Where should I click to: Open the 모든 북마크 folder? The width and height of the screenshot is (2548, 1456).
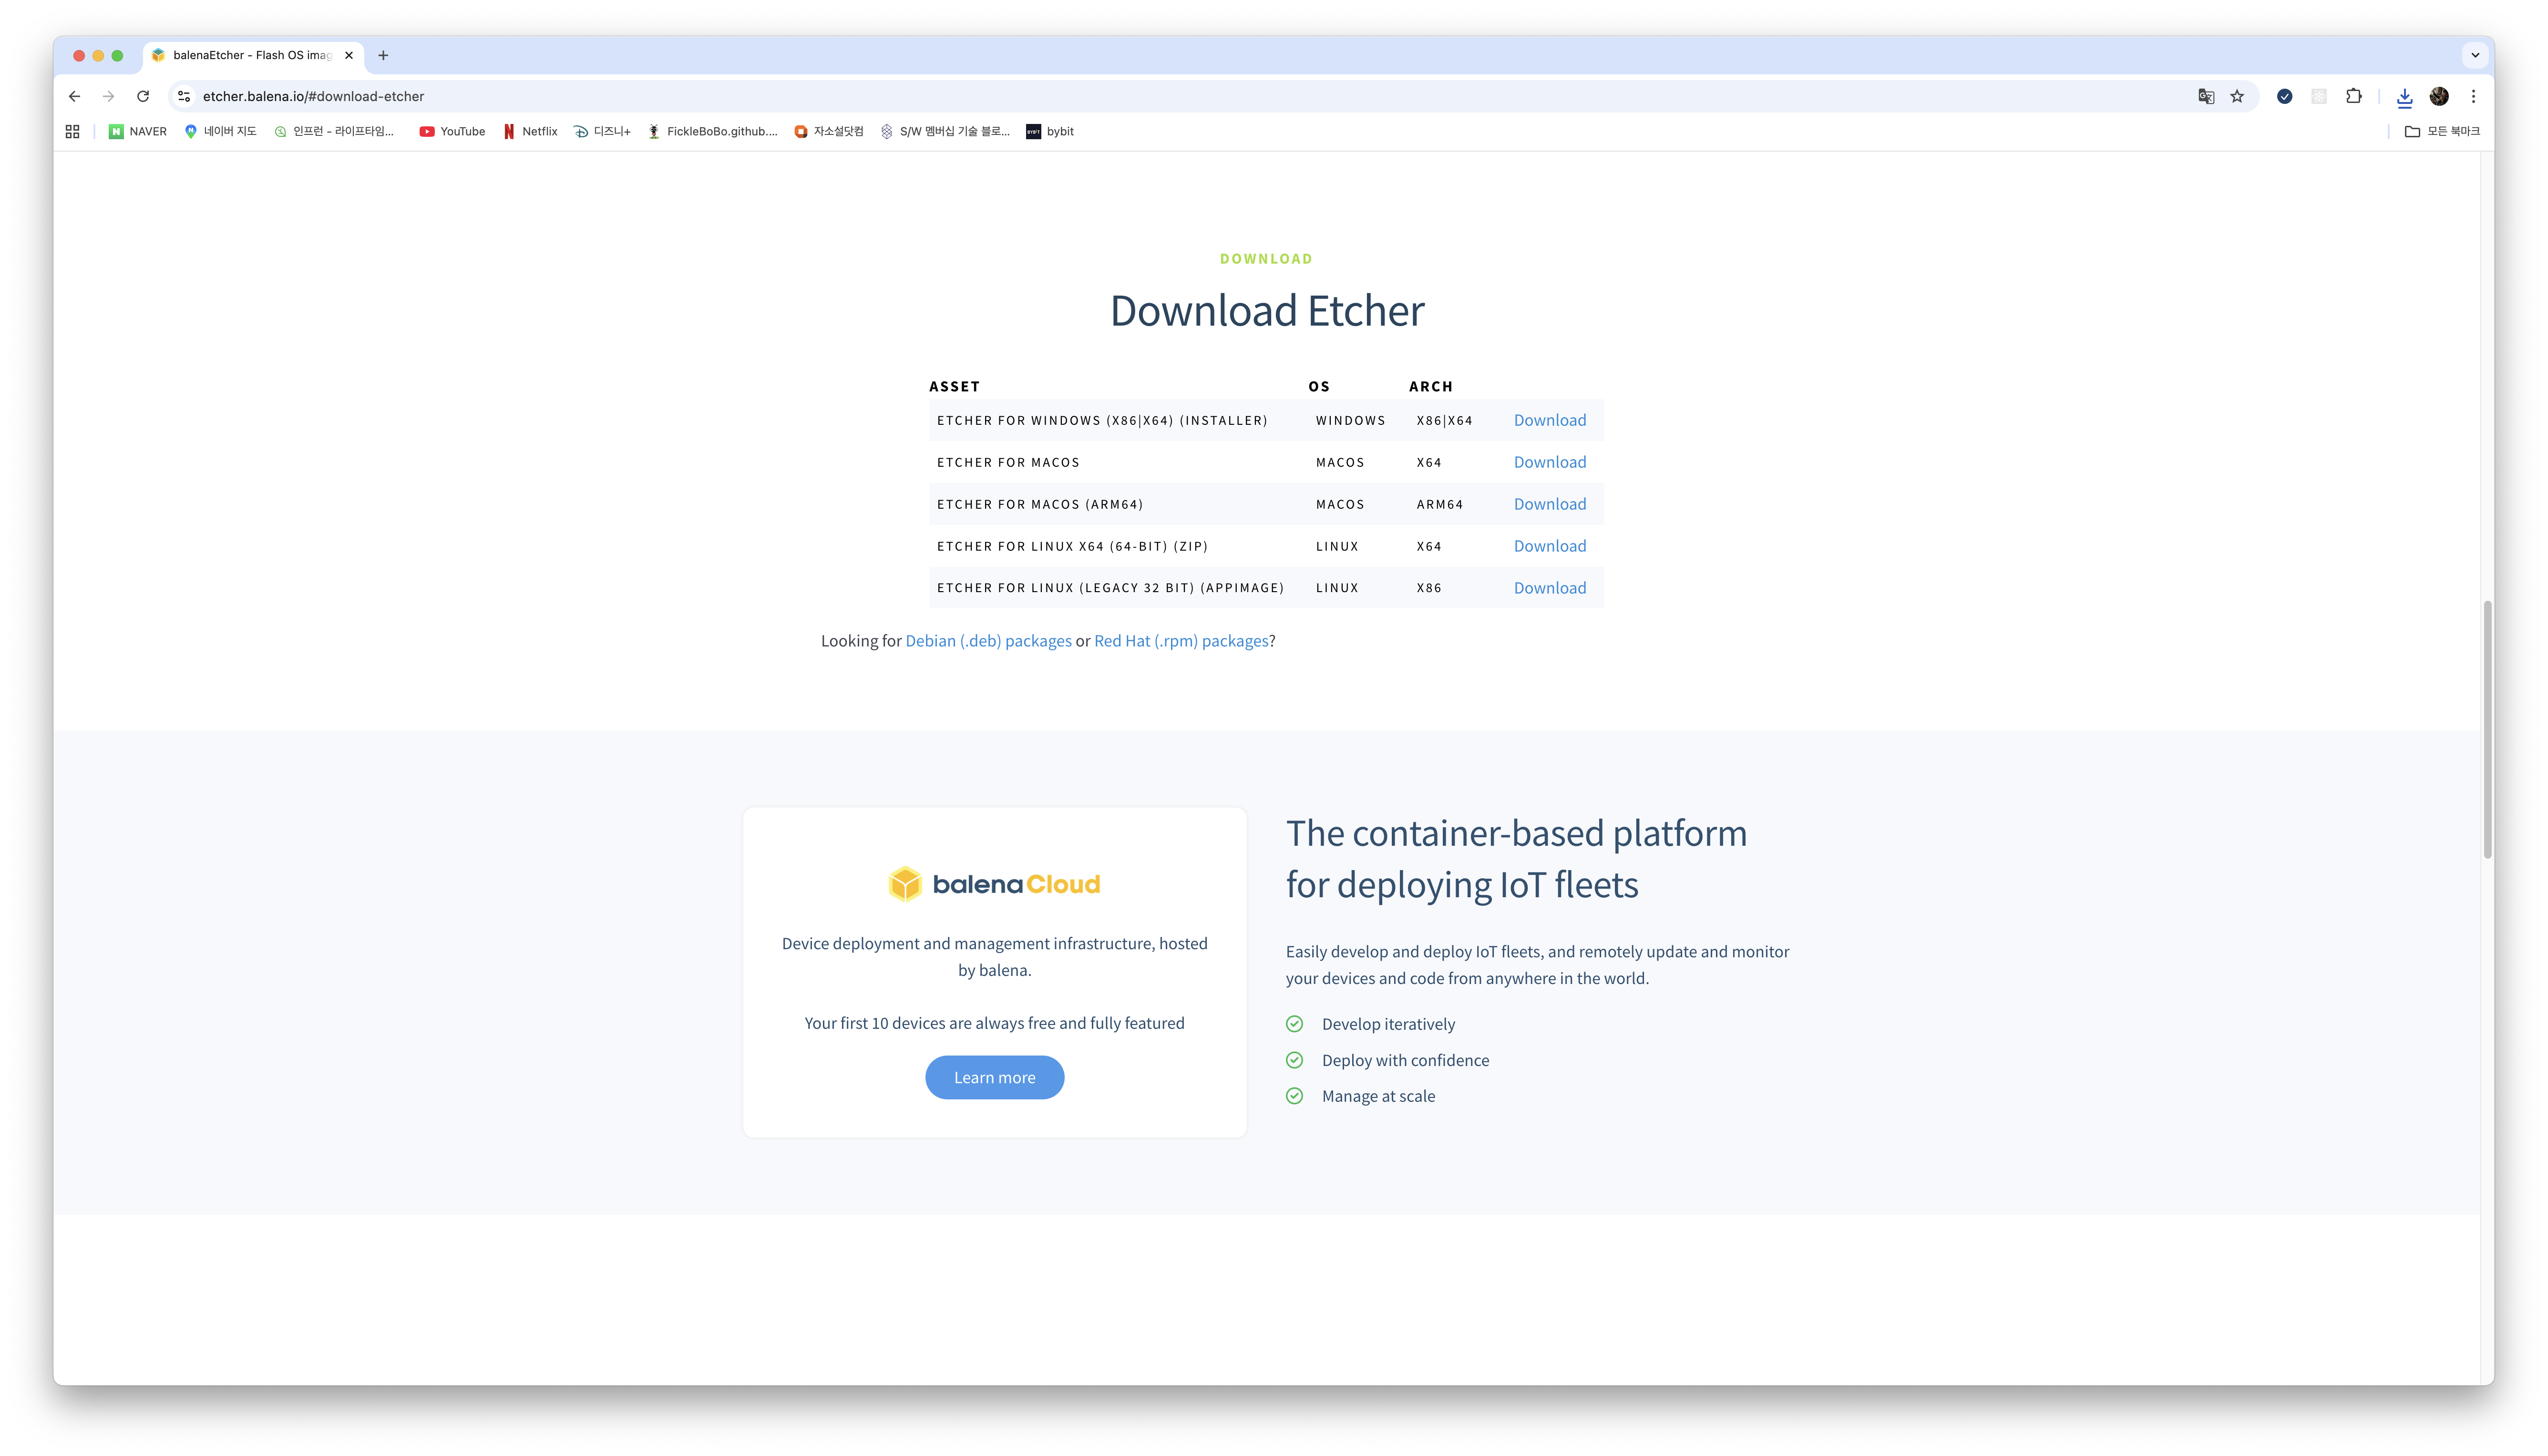(x=2442, y=131)
